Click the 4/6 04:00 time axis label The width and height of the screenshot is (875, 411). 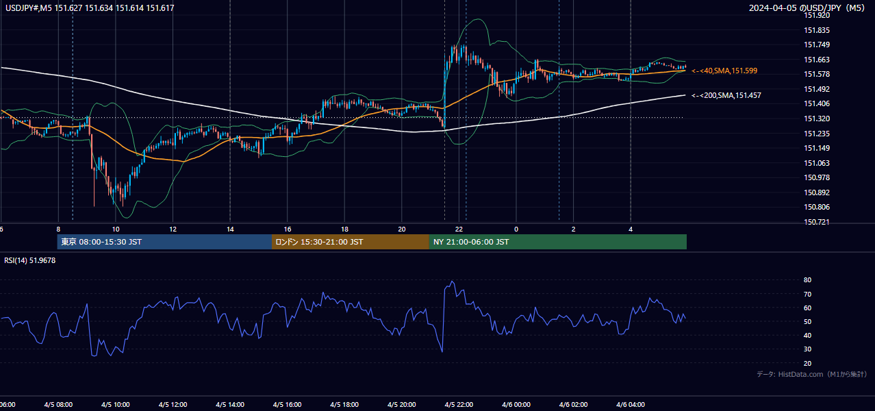tap(631, 405)
